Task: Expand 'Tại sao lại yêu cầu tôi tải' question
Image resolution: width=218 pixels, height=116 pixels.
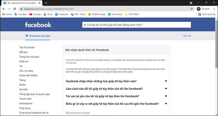Action: coord(116,96)
